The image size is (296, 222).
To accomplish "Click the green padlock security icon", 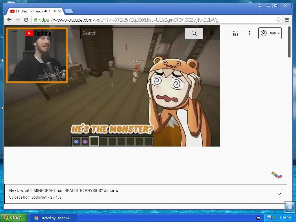I will click(x=35, y=20).
